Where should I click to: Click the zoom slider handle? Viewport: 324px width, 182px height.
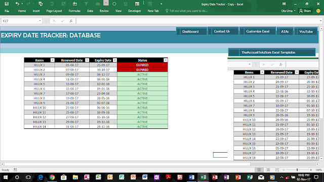point(297,170)
